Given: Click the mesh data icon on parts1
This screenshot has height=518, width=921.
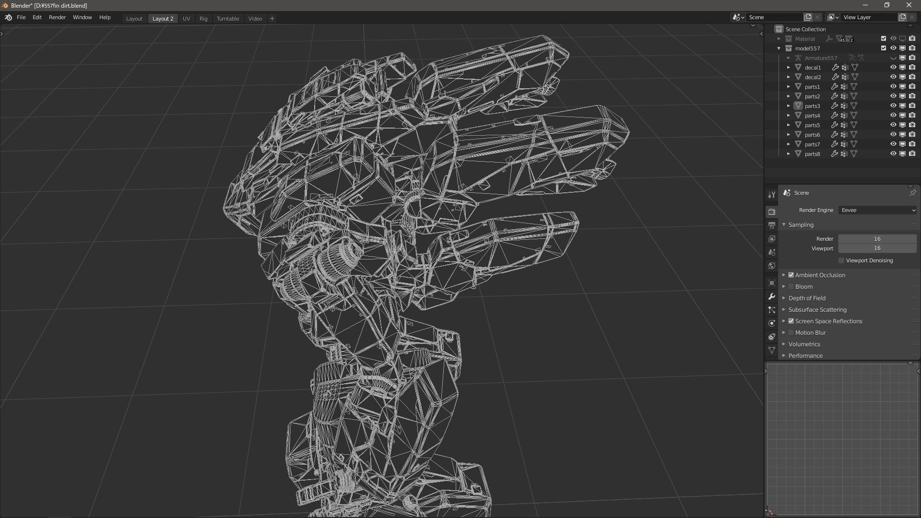Looking at the screenshot, I should click(854, 87).
